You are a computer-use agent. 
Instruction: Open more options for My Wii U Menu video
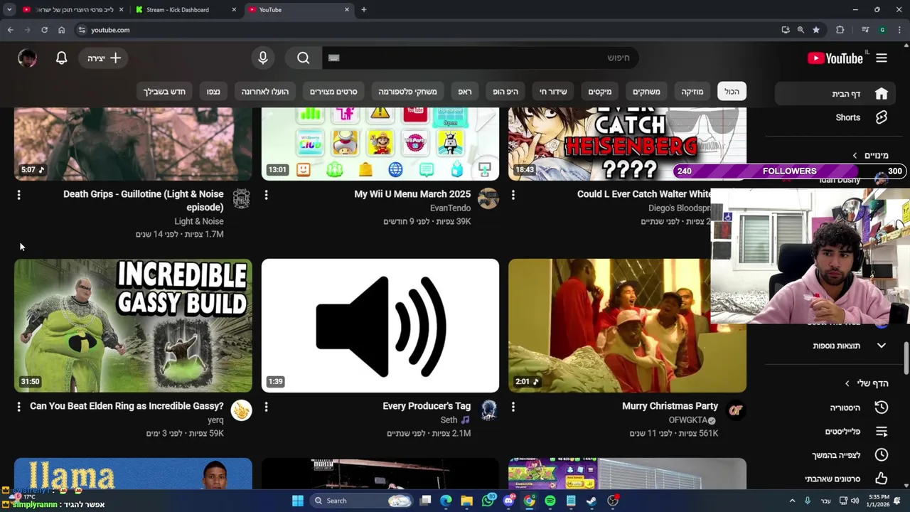(x=267, y=195)
